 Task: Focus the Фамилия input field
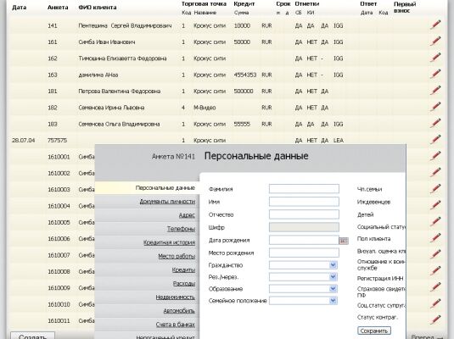304,189
